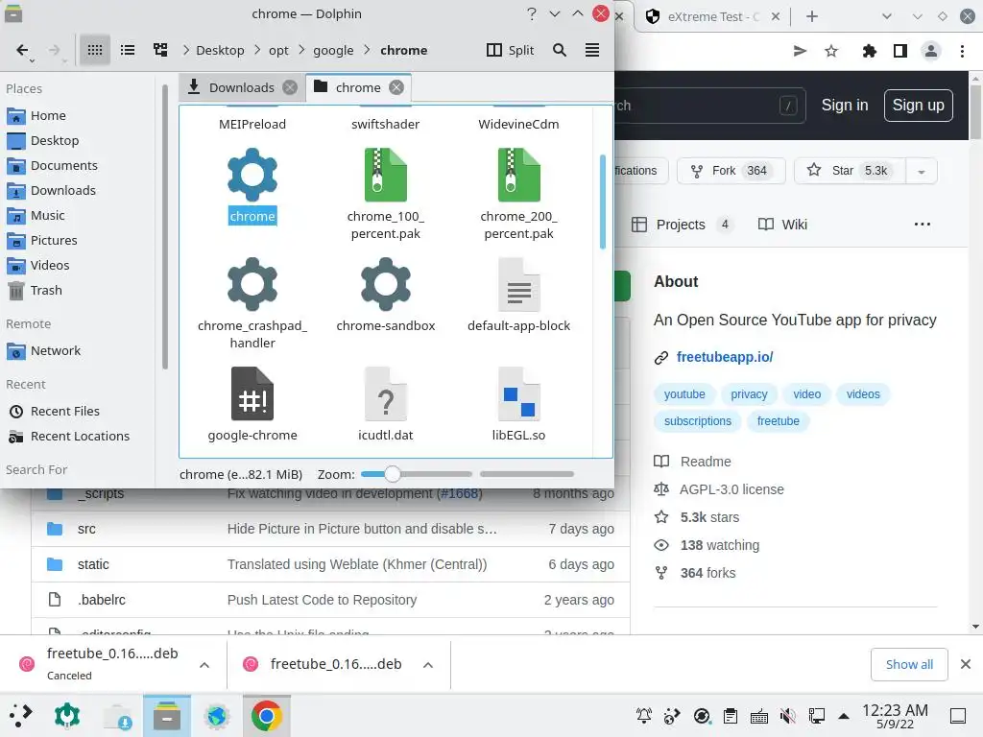
Task: Select icudtl.dat file
Action: pos(386,405)
